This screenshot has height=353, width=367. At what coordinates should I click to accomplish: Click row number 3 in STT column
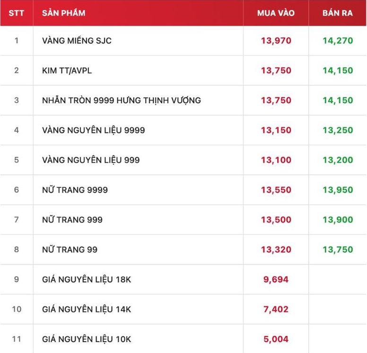[17, 100]
